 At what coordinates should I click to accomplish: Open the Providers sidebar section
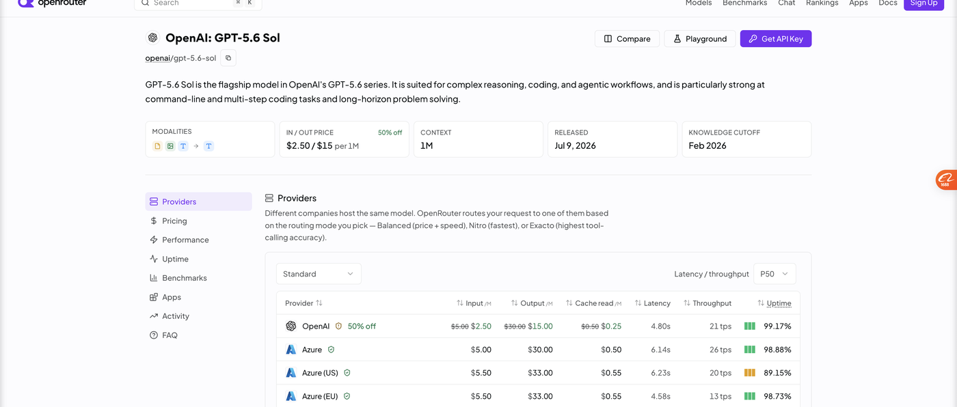[198, 201]
